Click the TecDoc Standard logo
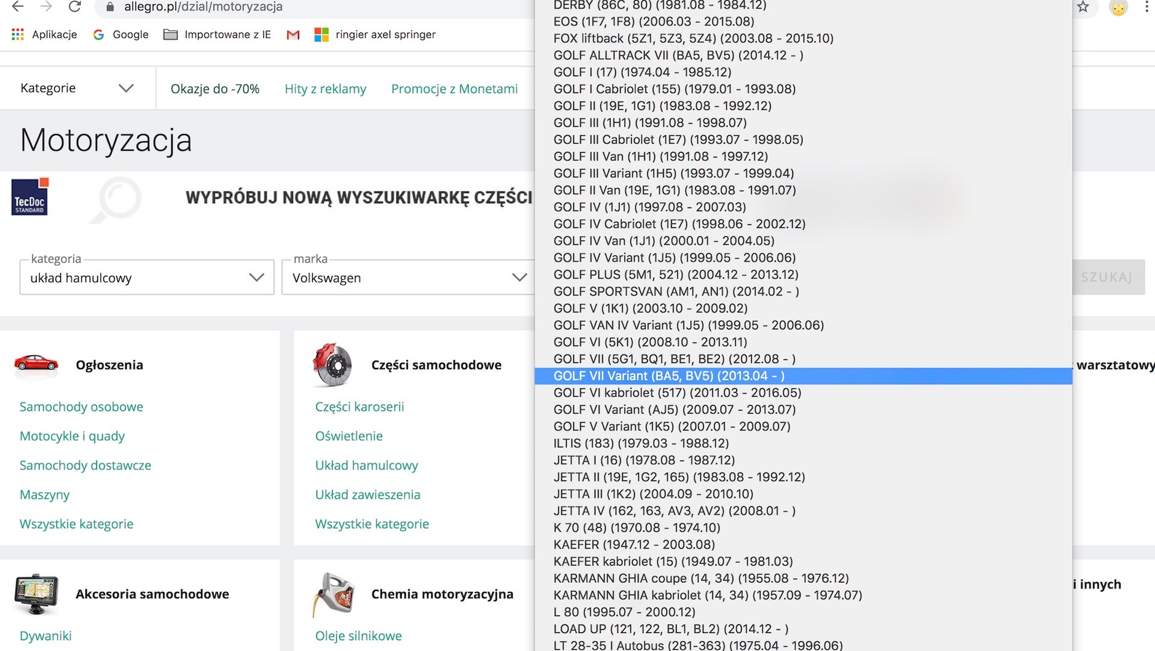This screenshot has width=1155, height=651. pyautogui.click(x=29, y=197)
